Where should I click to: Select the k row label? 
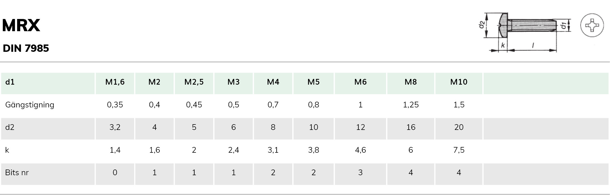7,150
